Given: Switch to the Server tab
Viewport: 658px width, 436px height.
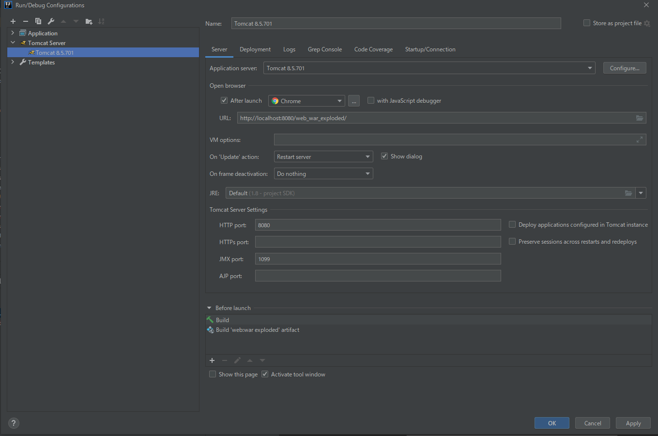Looking at the screenshot, I should (219, 49).
